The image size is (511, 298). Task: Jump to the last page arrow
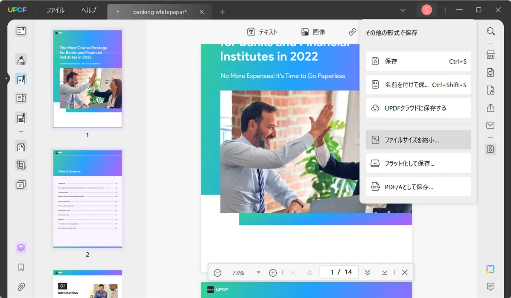(385, 272)
